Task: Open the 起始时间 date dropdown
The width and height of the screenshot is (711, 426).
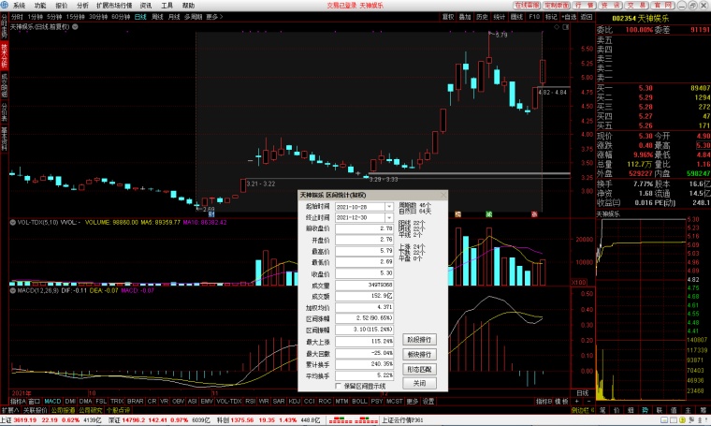Action: point(389,207)
